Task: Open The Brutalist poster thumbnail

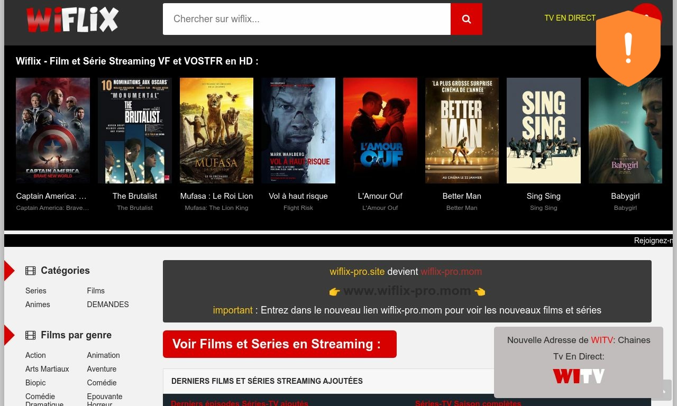Action: tap(135, 131)
